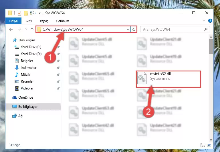The height and width of the screenshot is (152, 220).
Task: Click the New Folder quick access icon
Action: point(26,13)
